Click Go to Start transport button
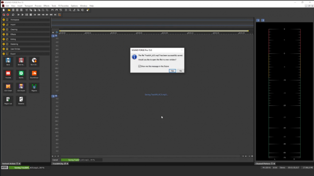The height and width of the screenshot is (176, 314). 35,15
